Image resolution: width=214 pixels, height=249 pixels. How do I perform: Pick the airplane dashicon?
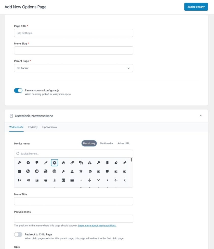pyautogui.click(x=81, y=171)
